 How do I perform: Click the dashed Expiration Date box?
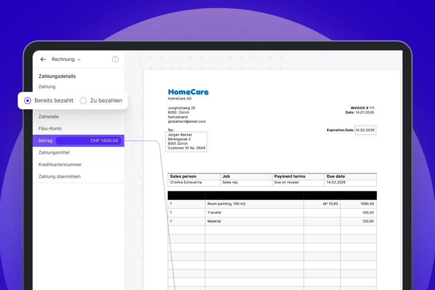tap(365, 130)
